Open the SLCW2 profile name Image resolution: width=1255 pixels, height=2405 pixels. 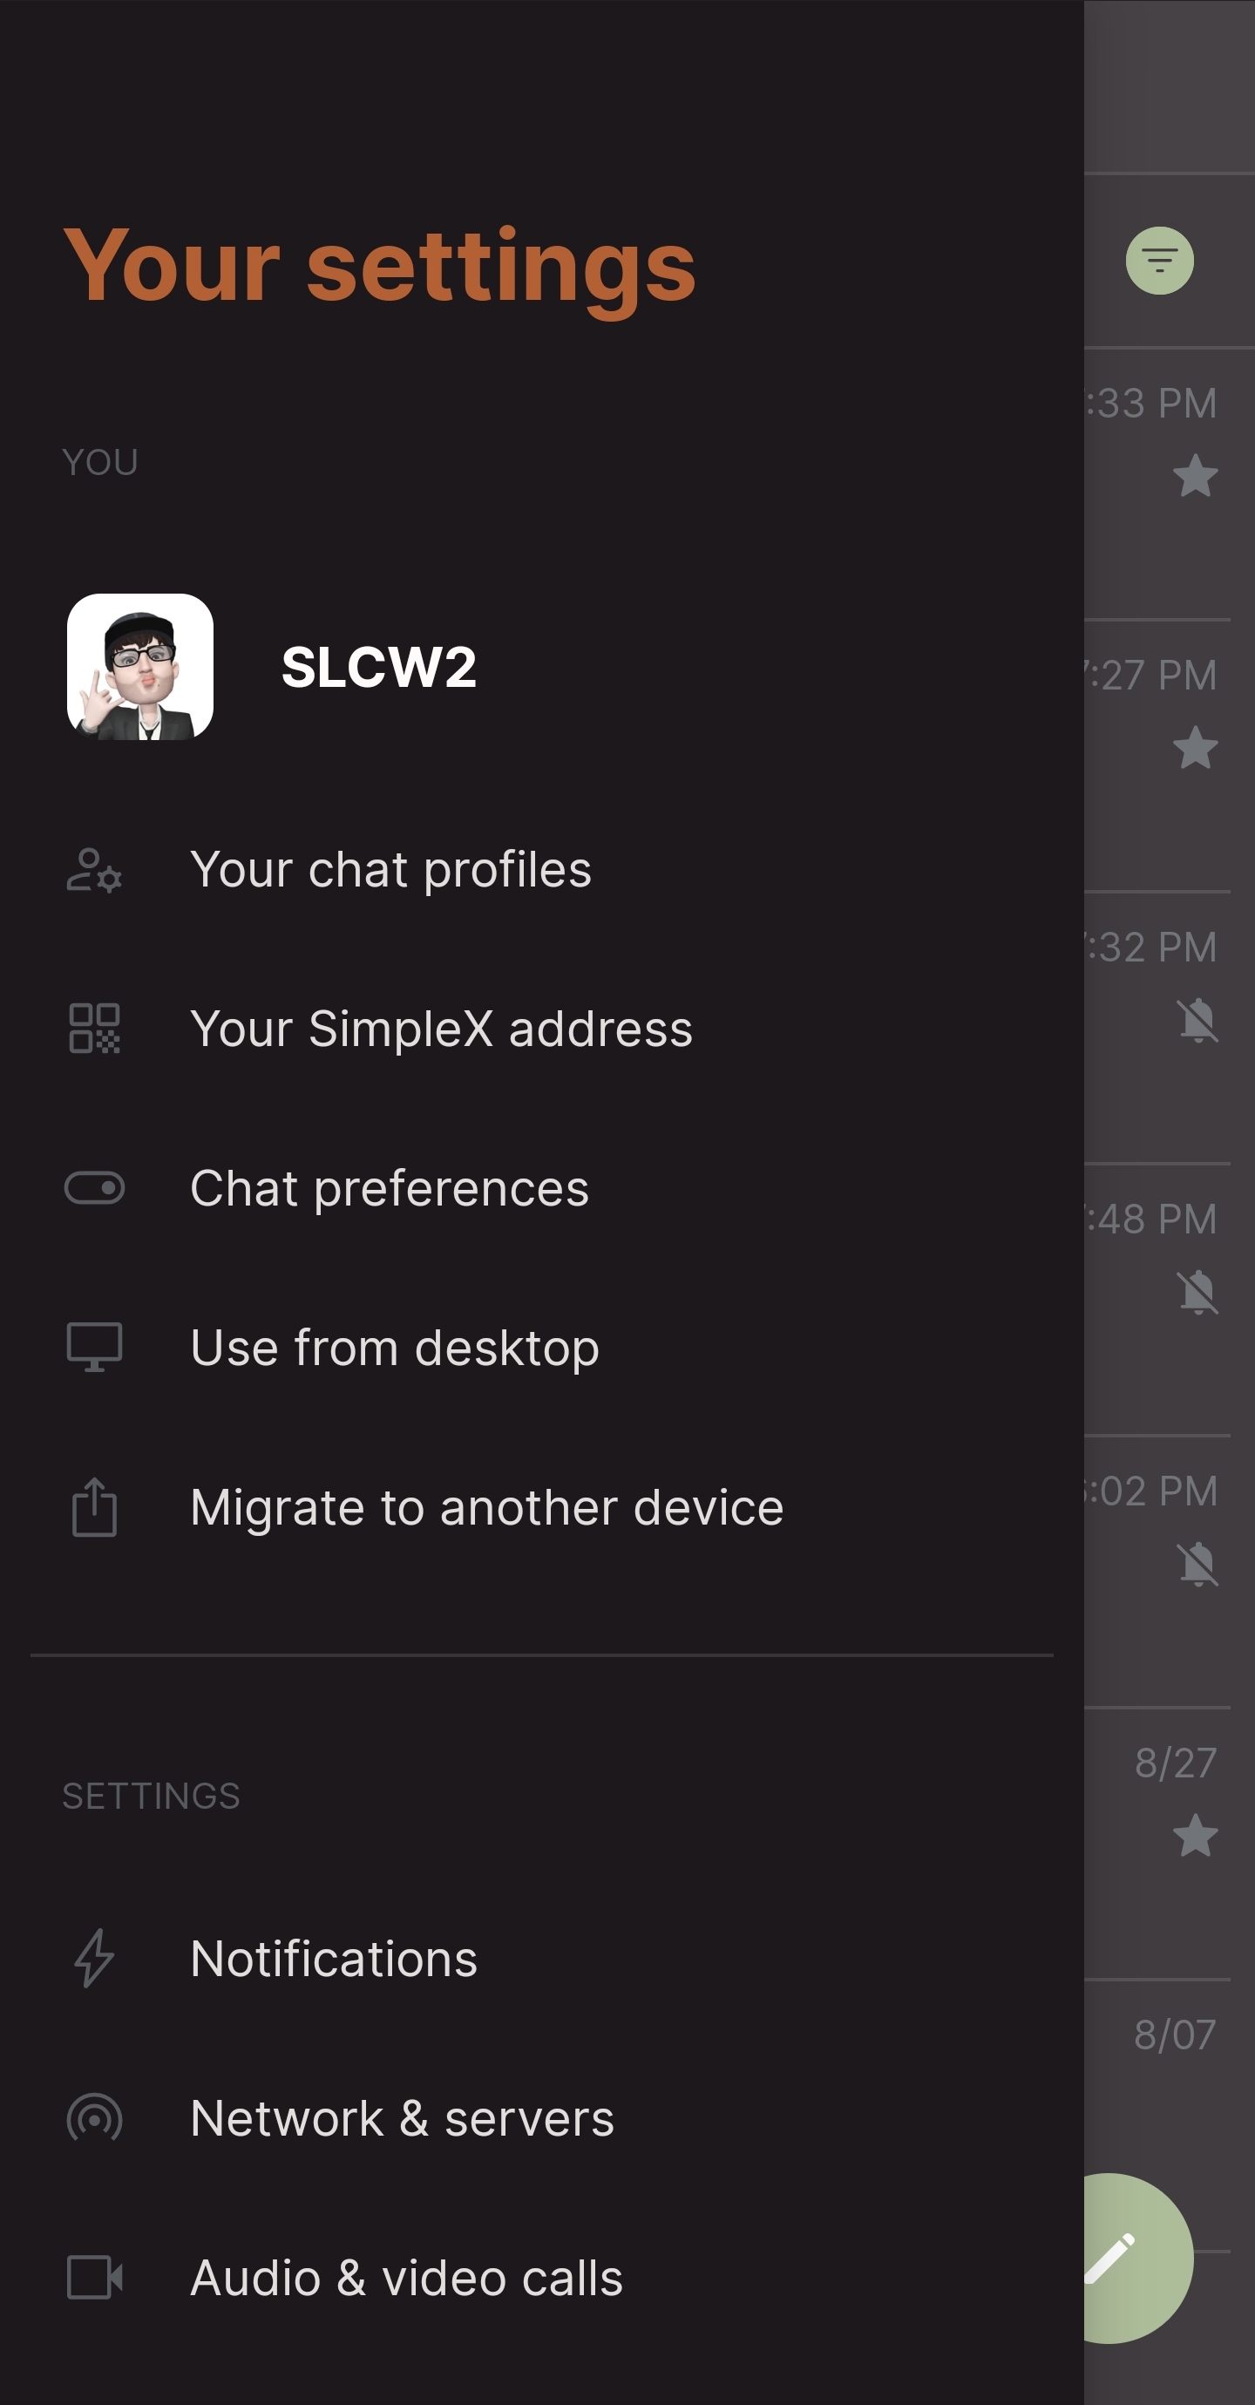point(378,668)
